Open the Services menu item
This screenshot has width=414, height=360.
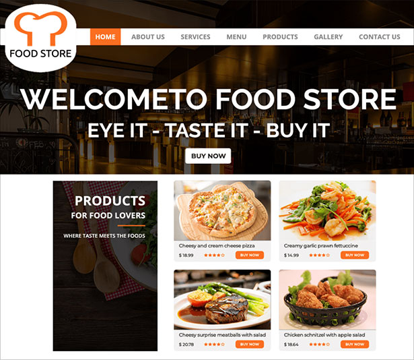coord(195,37)
